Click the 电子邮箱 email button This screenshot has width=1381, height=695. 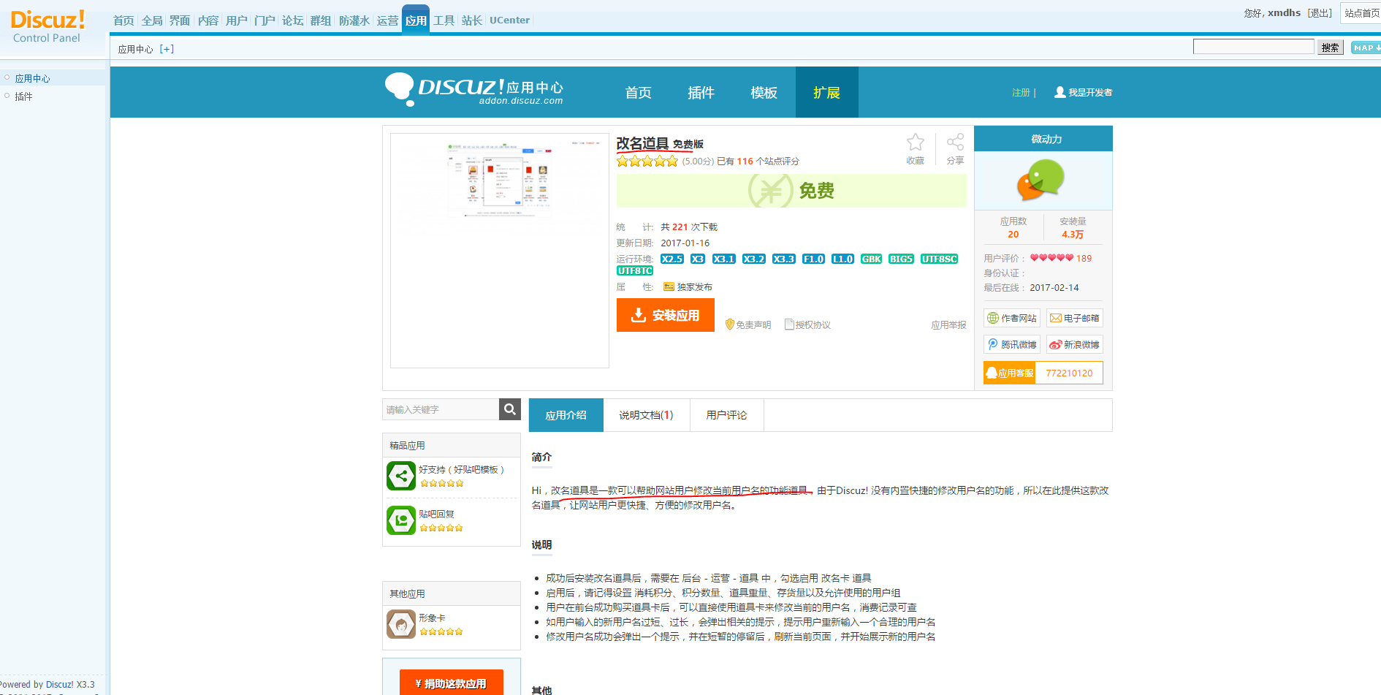tap(1074, 319)
